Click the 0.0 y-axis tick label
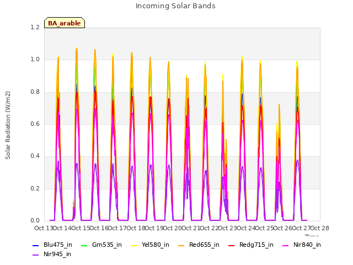Viewport: 353px width, 265px height. [x=35, y=221]
